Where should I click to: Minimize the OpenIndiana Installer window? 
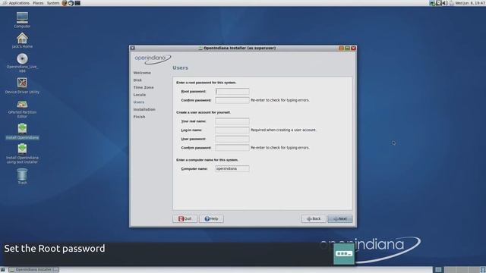click(x=341, y=48)
